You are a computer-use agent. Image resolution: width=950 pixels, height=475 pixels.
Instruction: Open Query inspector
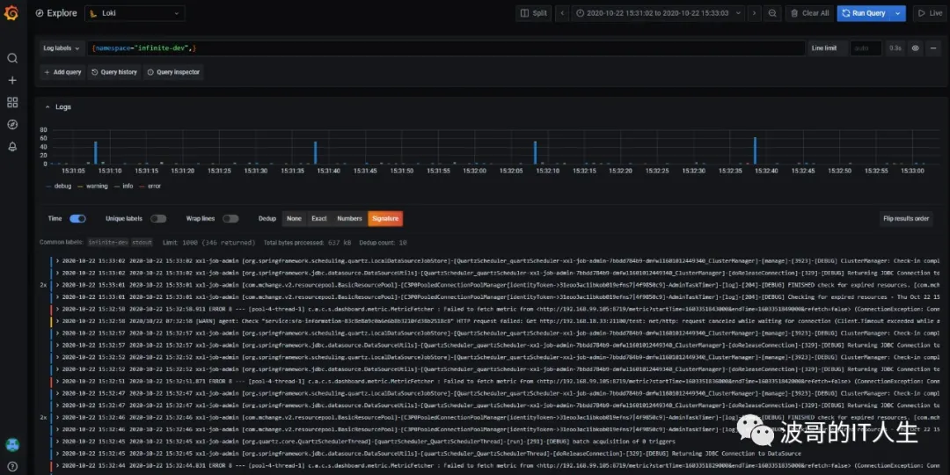(173, 72)
